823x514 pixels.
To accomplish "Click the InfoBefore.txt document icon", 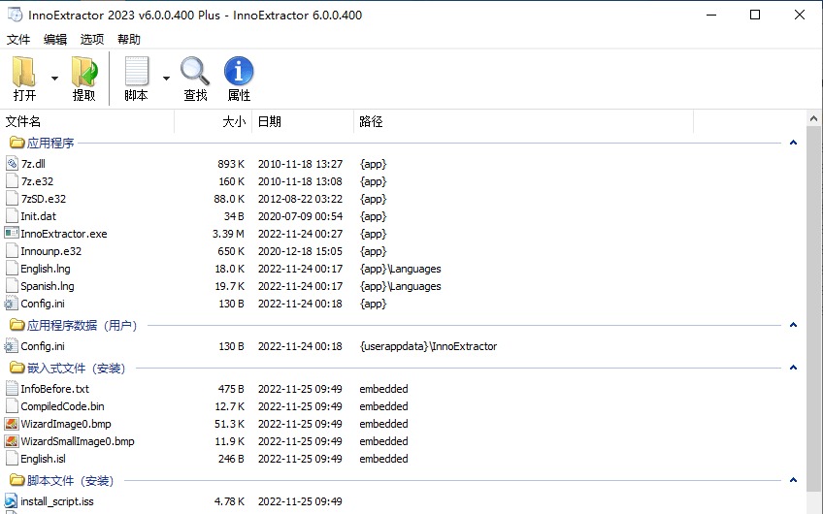I will (12, 389).
